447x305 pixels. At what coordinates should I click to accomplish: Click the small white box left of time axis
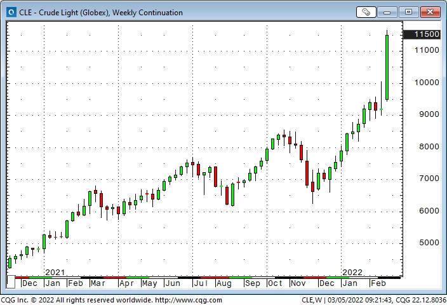pos(11,281)
